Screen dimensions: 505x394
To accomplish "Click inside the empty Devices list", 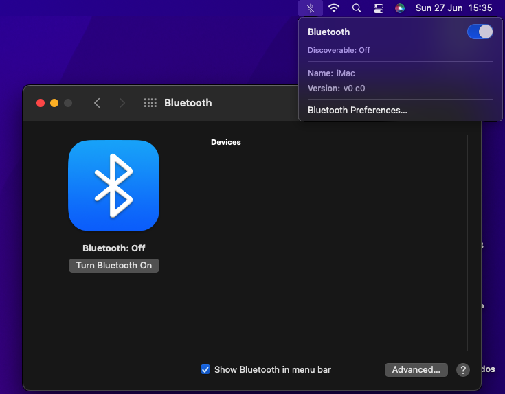I will click(x=334, y=251).
